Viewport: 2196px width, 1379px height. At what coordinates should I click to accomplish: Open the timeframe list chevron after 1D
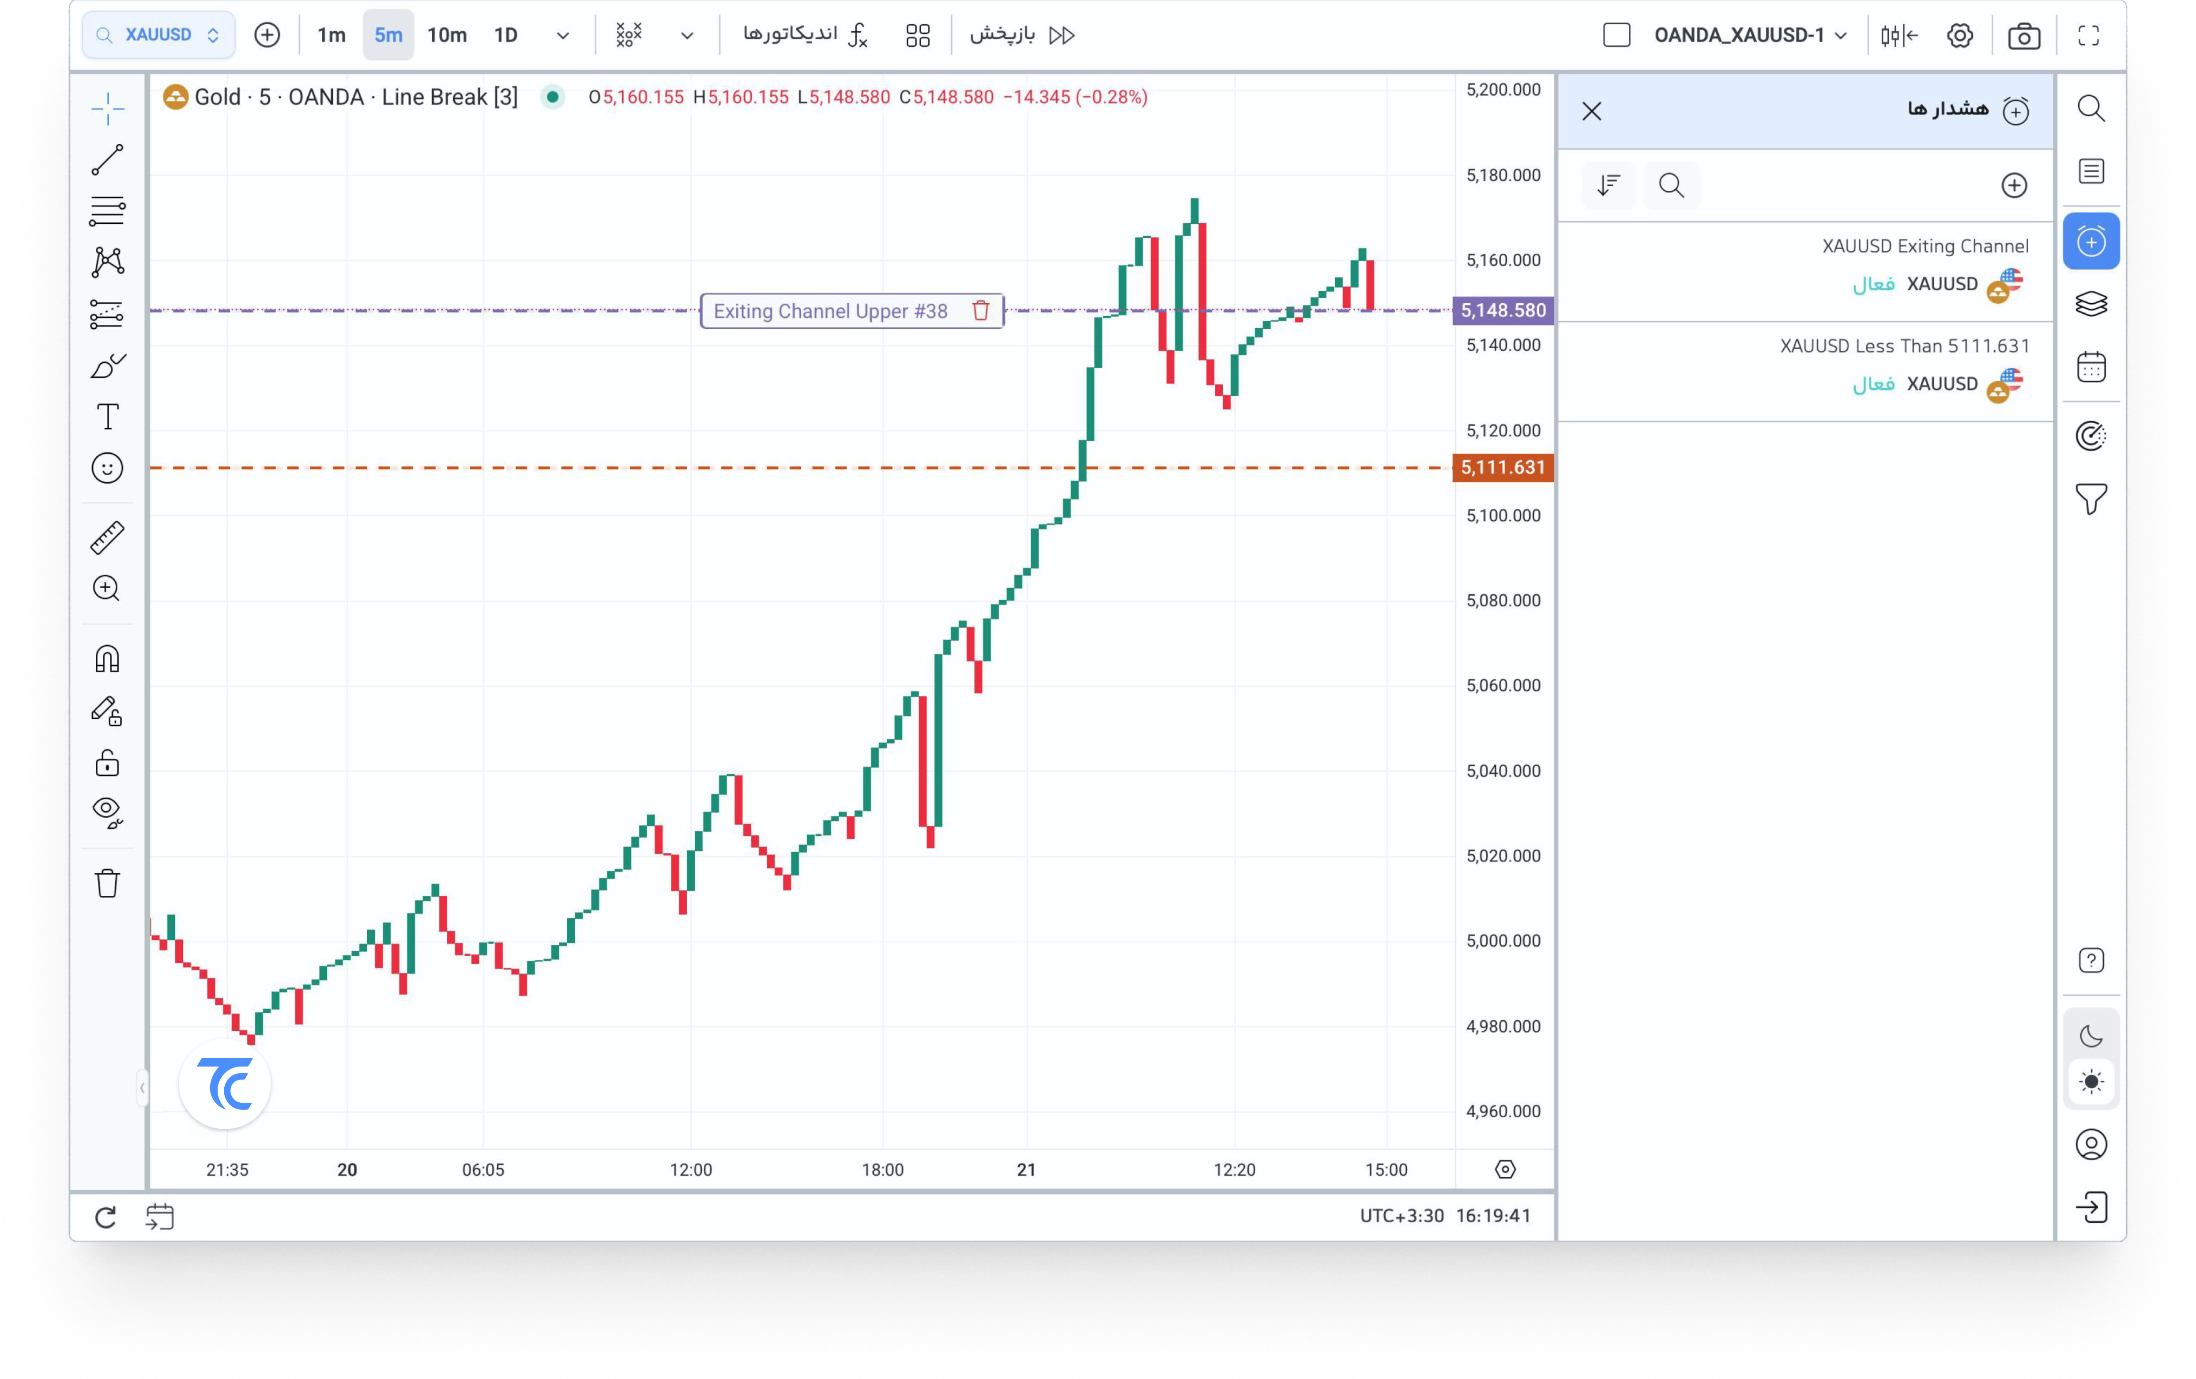[563, 36]
